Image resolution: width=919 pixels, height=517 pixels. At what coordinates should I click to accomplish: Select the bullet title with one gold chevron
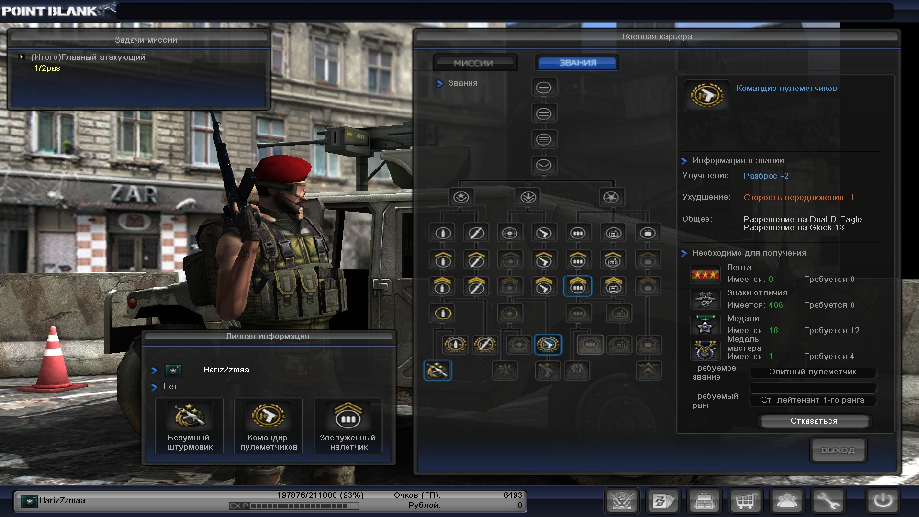pyautogui.click(x=443, y=260)
